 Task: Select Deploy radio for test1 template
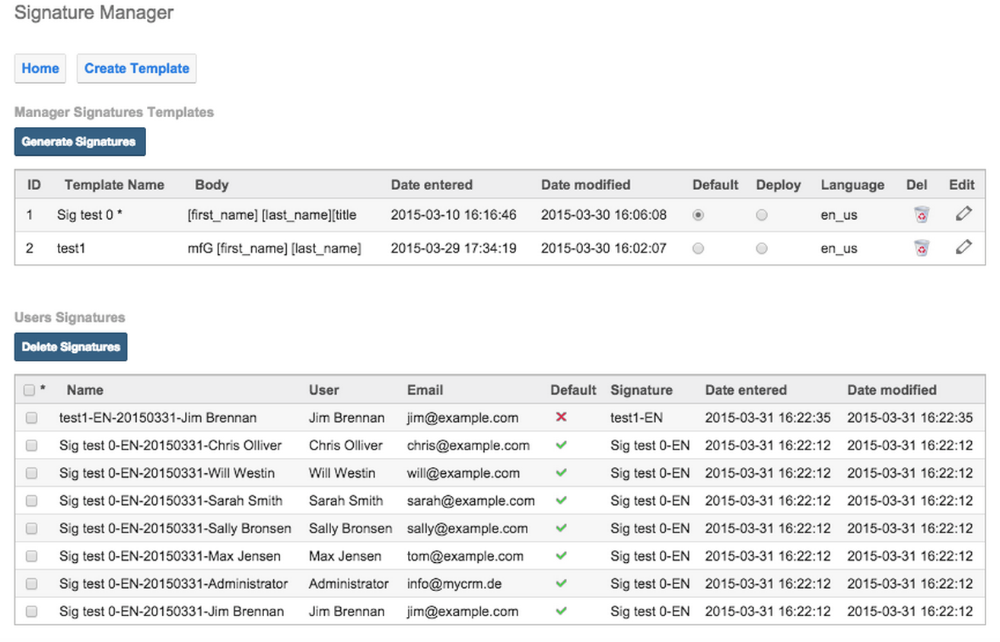click(762, 248)
